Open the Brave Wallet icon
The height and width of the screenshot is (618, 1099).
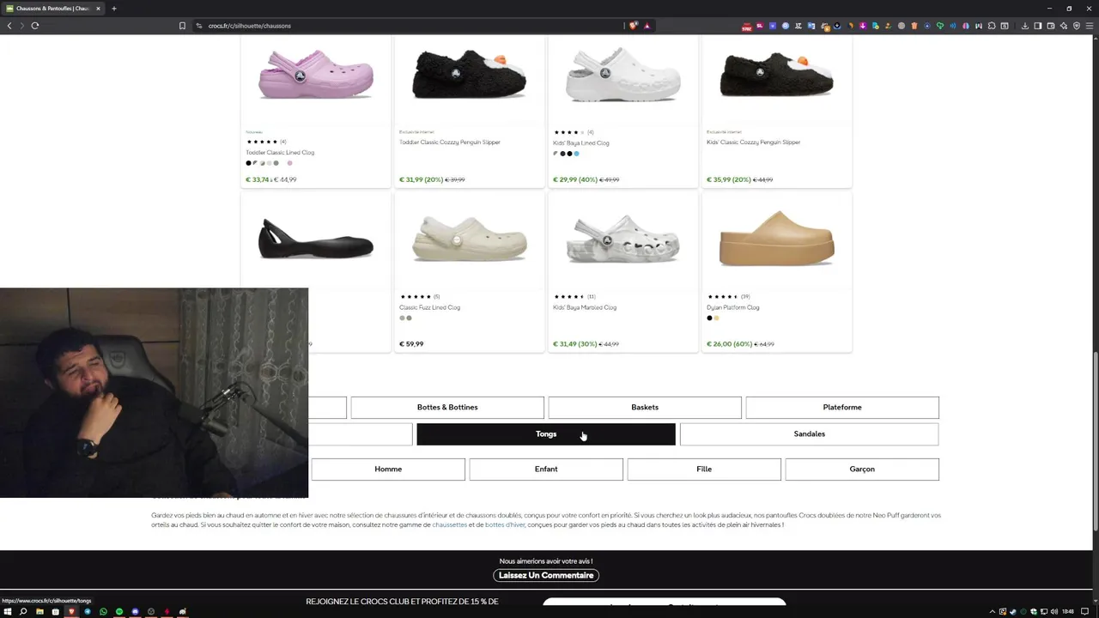[1051, 26]
